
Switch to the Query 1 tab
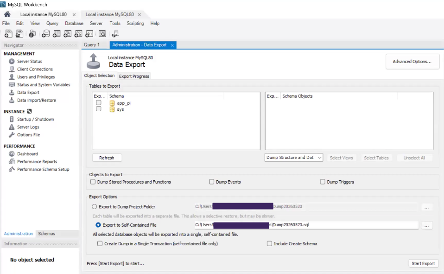[x=92, y=45]
